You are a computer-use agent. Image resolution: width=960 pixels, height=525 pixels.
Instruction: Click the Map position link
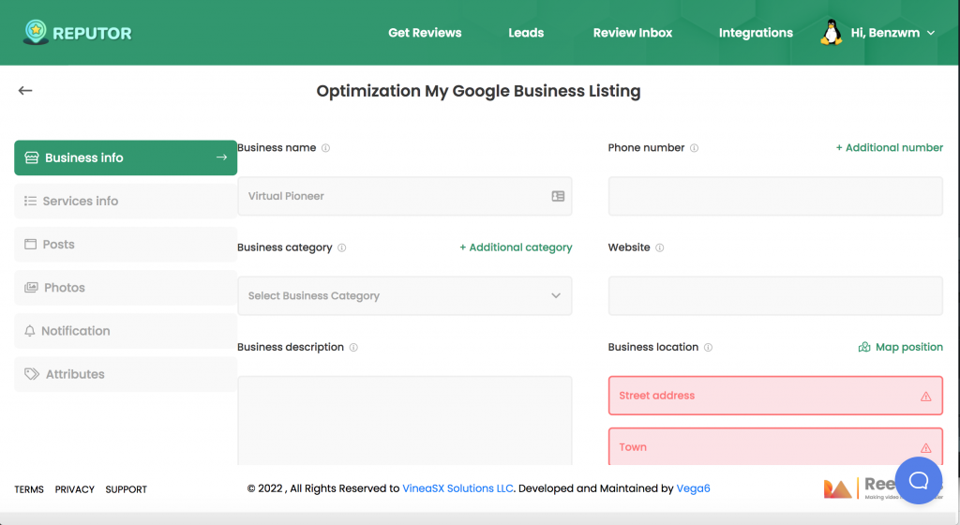point(900,348)
